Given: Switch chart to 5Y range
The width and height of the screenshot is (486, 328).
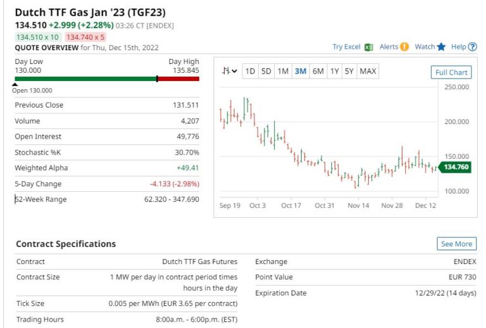Looking at the screenshot, I should 349,71.
